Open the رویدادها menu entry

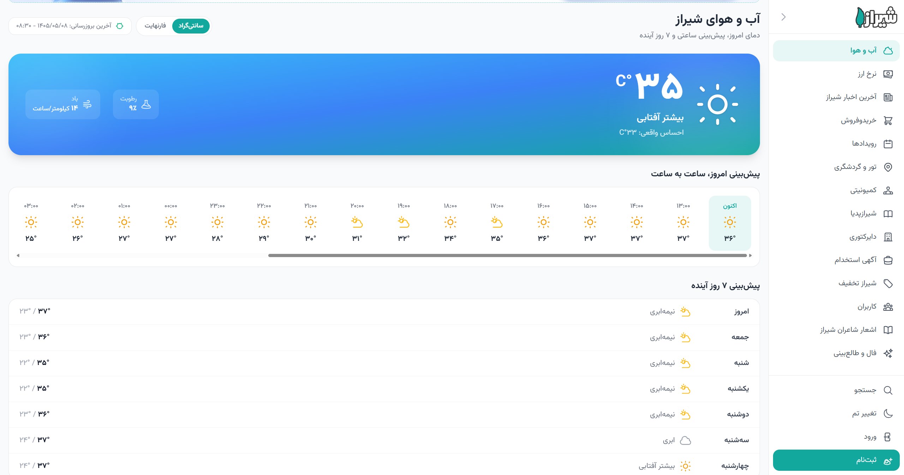pyautogui.click(x=836, y=144)
